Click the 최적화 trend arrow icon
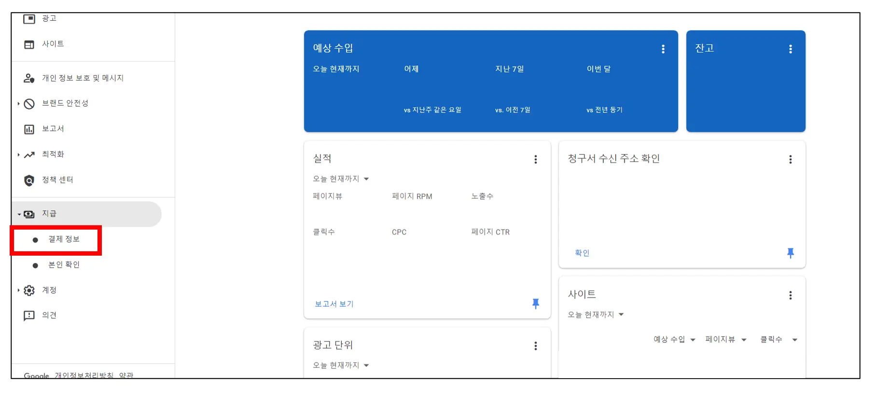This screenshot has height=396, width=876. point(29,155)
